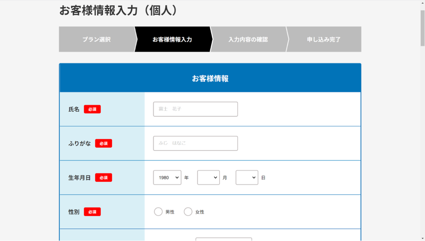425x241 pixels.
Task: Click the 必須 badge beside 生年月日
Action: [103, 178]
